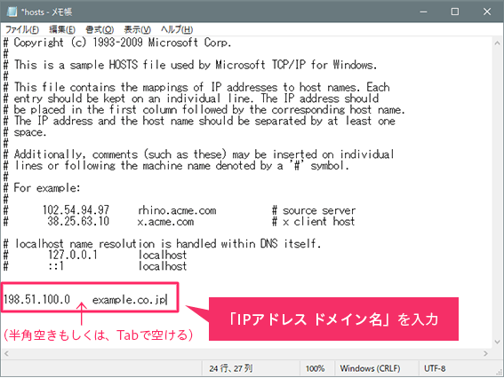This screenshot has width=504, height=378.
Task: Click the 100% zoom level indicator
Action: click(x=315, y=368)
